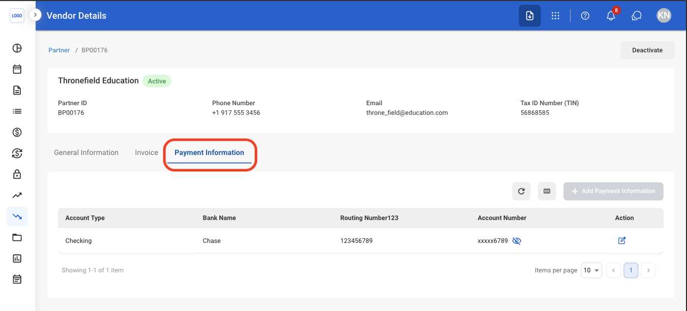Switch to the General Information tab

pyautogui.click(x=86, y=152)
